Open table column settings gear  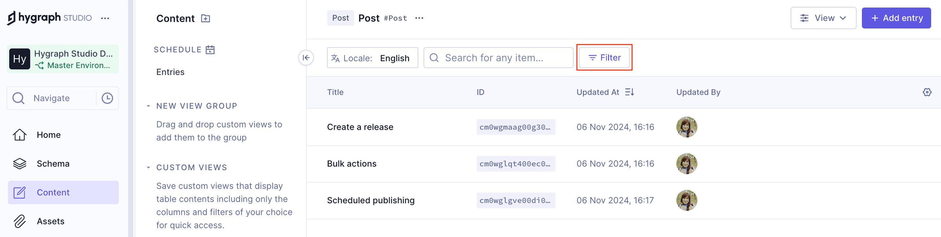[927, 92]
